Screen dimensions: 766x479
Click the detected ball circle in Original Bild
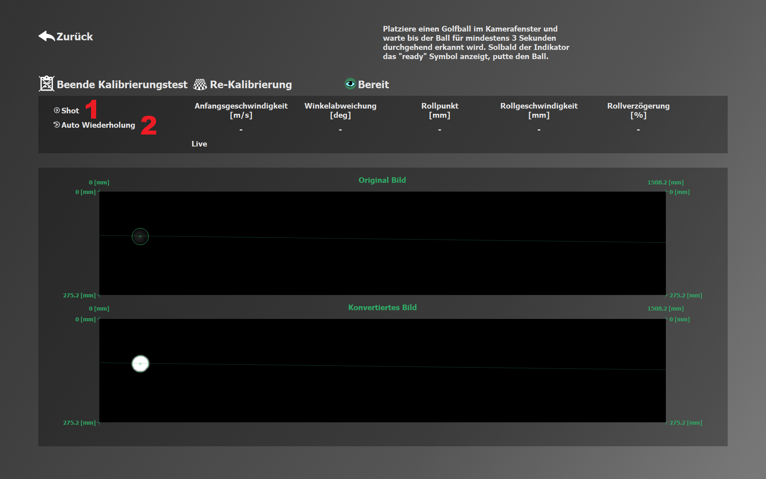(x=140, y=236)
